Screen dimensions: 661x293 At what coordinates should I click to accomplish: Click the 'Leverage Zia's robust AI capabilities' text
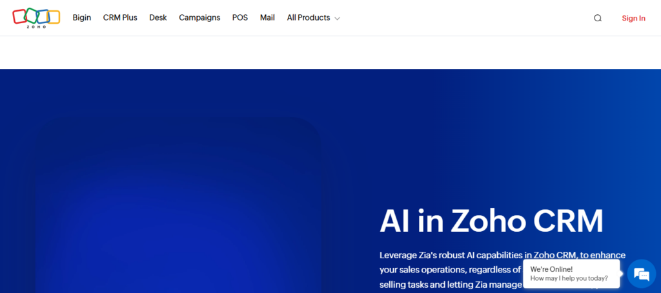451,255
